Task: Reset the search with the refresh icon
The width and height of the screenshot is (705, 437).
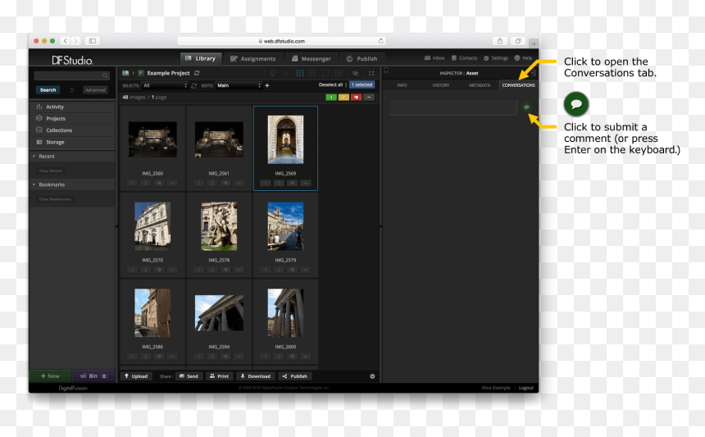Action: [71, 90]
